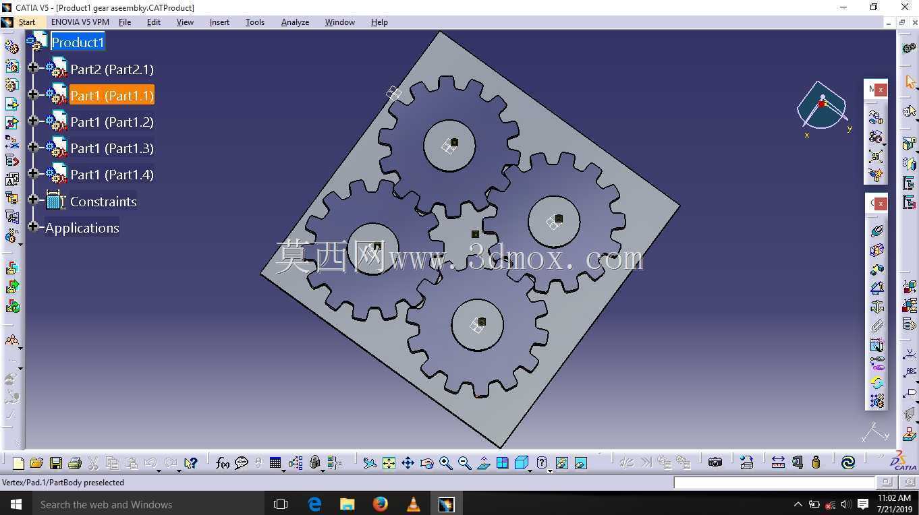Open the Formula f(x) tool
Image resolution: width=919 pixels, height=515 pixels.
pos(222,463)
